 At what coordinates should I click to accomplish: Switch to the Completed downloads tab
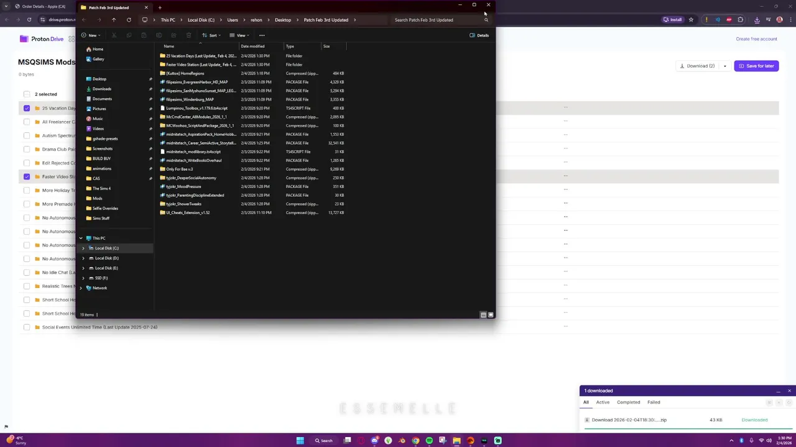point(628,402)
